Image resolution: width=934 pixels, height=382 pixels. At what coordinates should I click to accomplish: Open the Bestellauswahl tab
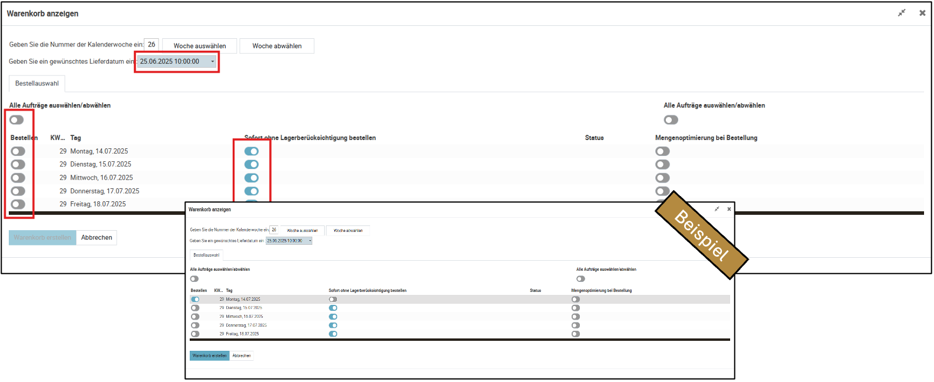tap(37, 84)
